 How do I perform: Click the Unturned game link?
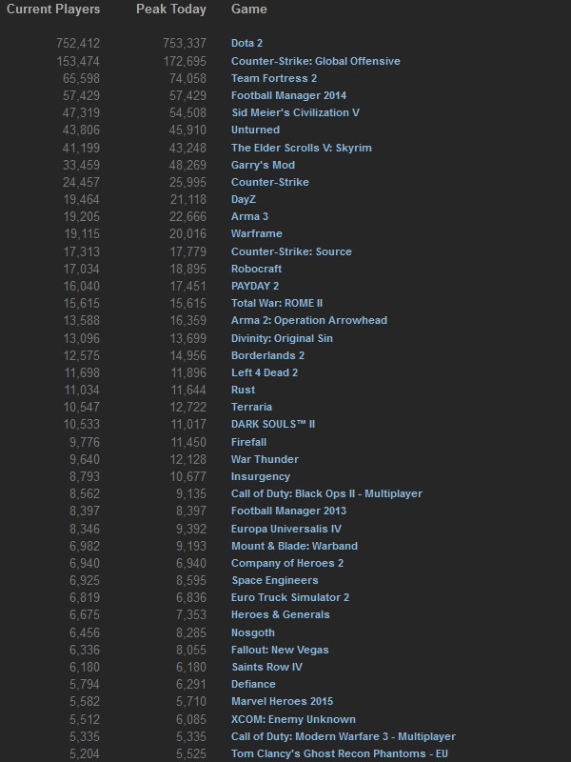255,130
